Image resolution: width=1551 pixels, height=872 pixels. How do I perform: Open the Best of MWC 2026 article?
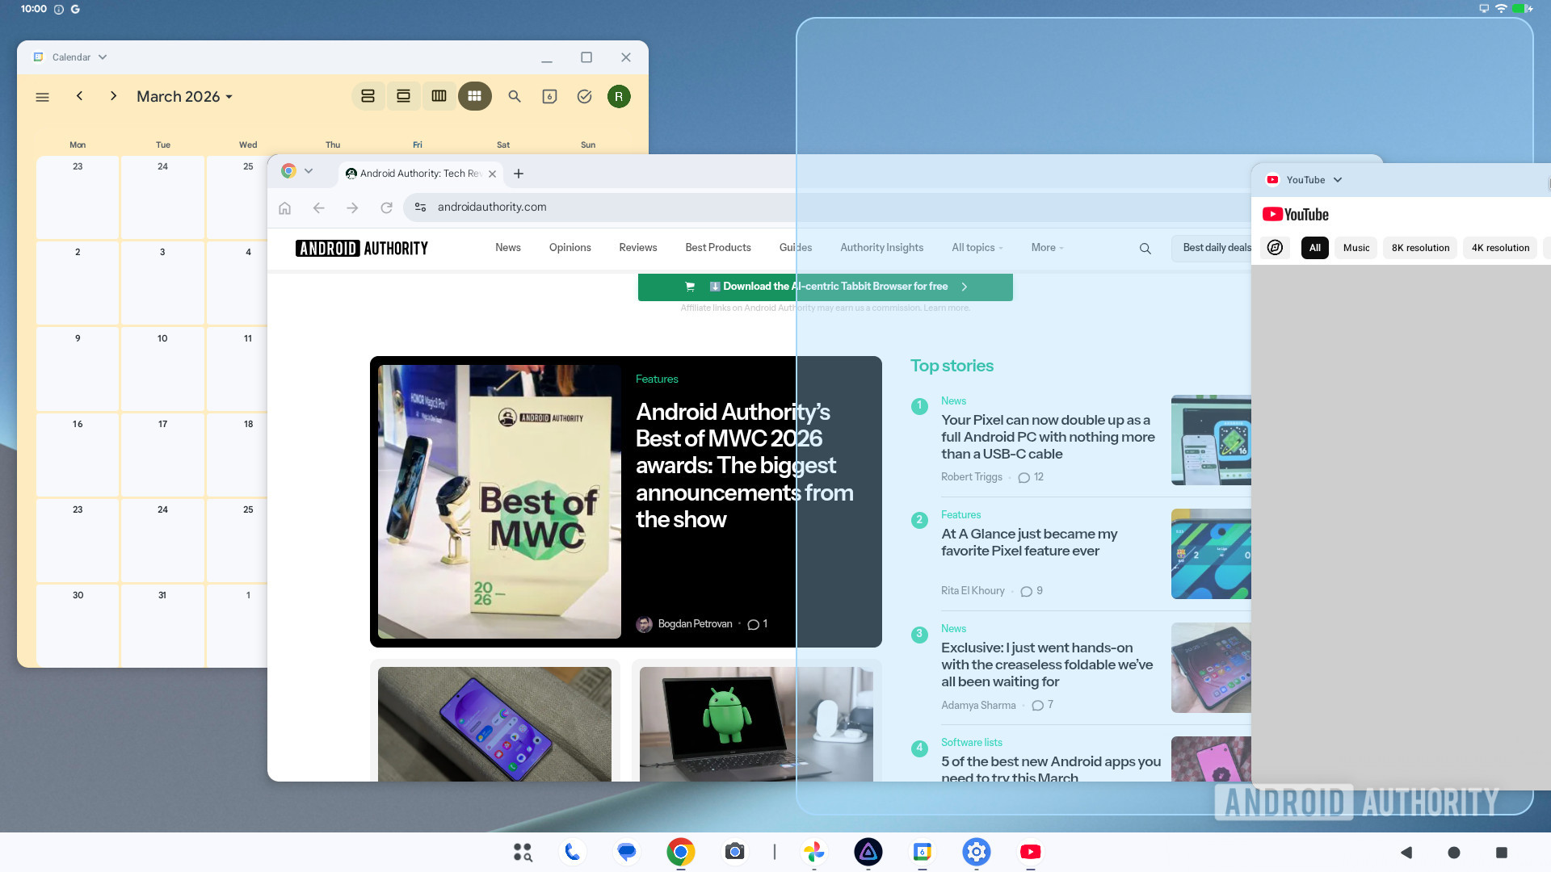[744, 465]
